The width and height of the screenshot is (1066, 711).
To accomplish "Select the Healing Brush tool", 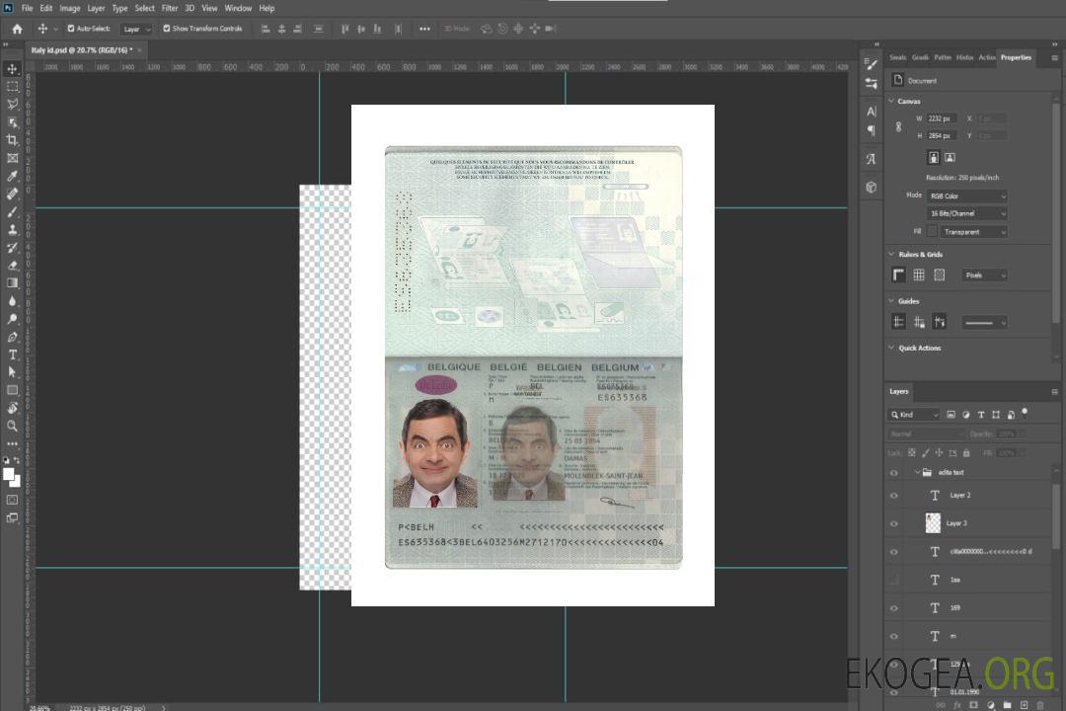I will (12, 194).
